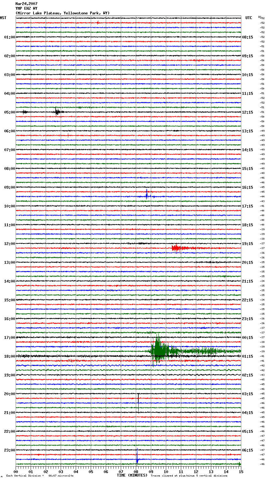Click the Each Vertical Division microvolts note
This screenshot has height=480, width=266.
tap(40, 476)
